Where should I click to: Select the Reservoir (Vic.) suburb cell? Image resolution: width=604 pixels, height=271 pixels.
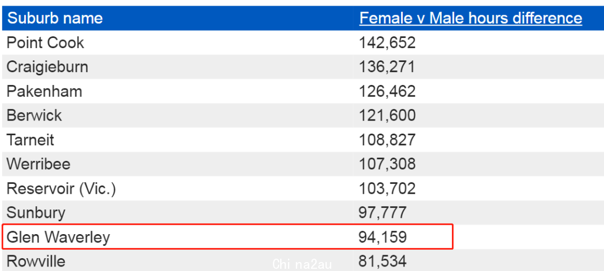pos(61,188)
